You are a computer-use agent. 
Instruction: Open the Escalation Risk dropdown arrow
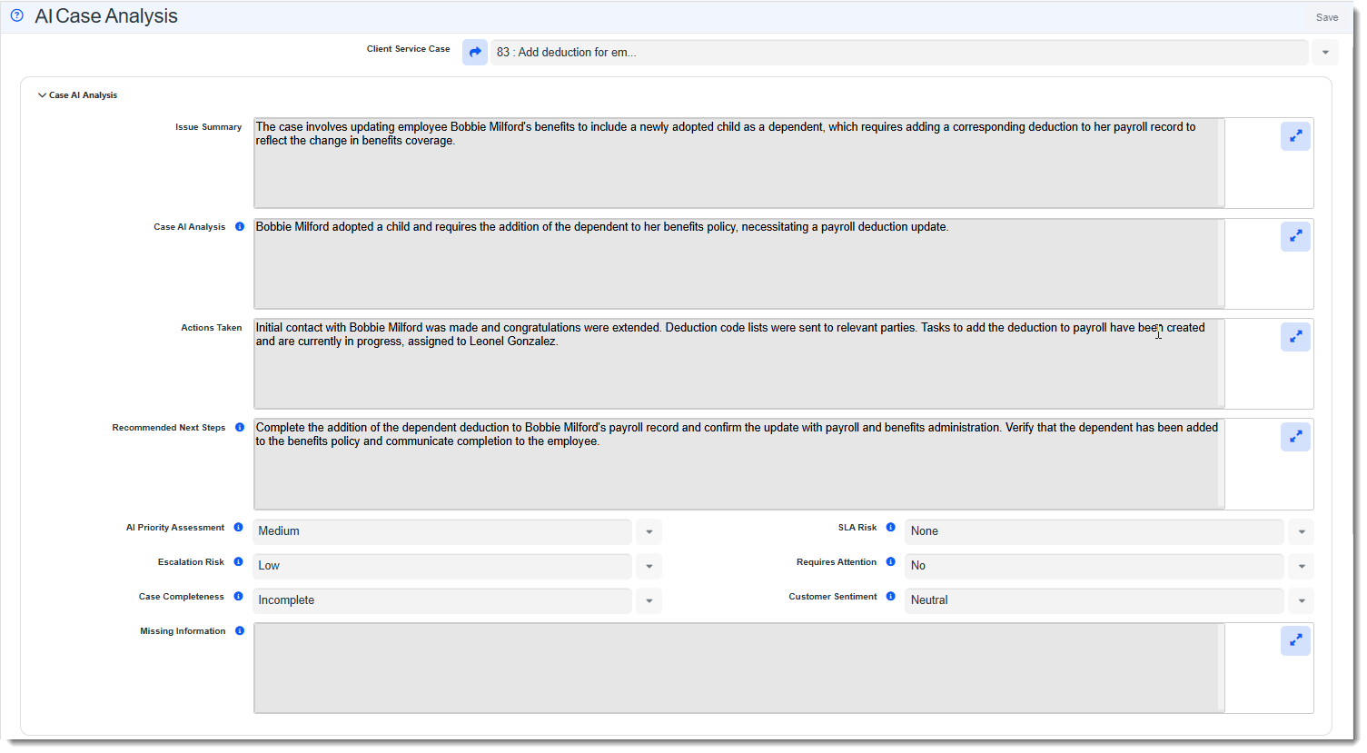pos(649,566)
